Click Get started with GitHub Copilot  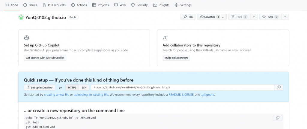coord(45,58)
